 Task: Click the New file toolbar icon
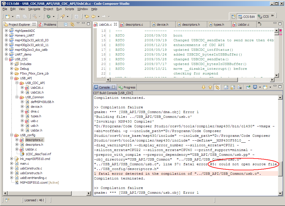pos(8,16)
